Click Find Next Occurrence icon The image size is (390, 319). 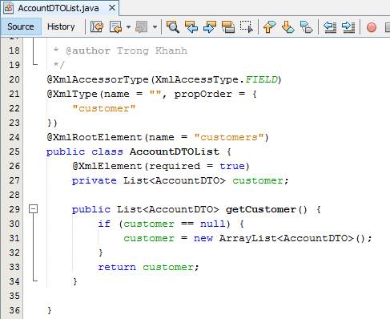pos(210,26)
